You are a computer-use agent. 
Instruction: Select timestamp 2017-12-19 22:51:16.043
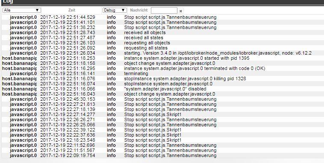(68, 94)
